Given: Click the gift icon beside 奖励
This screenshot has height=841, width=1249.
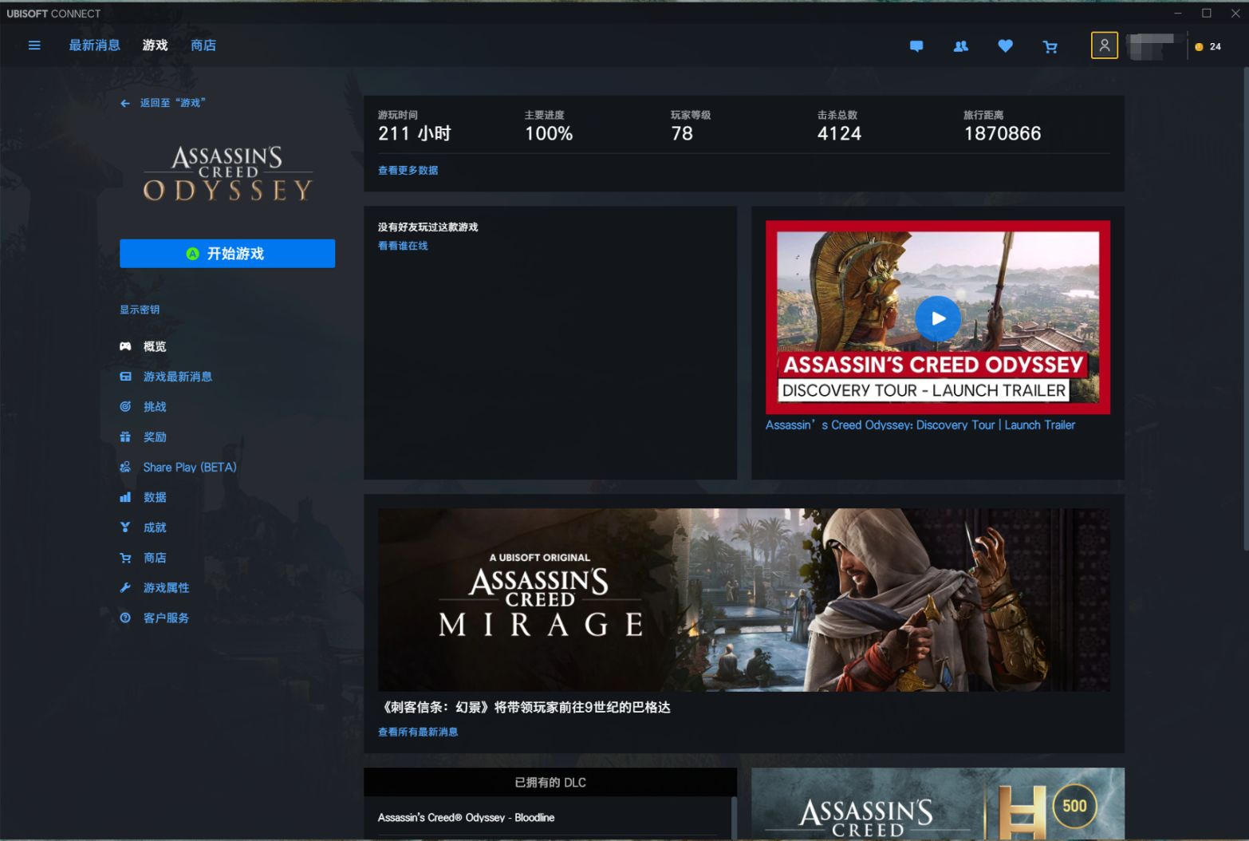Looking at the screenshot, I should [x=125, y=437].
